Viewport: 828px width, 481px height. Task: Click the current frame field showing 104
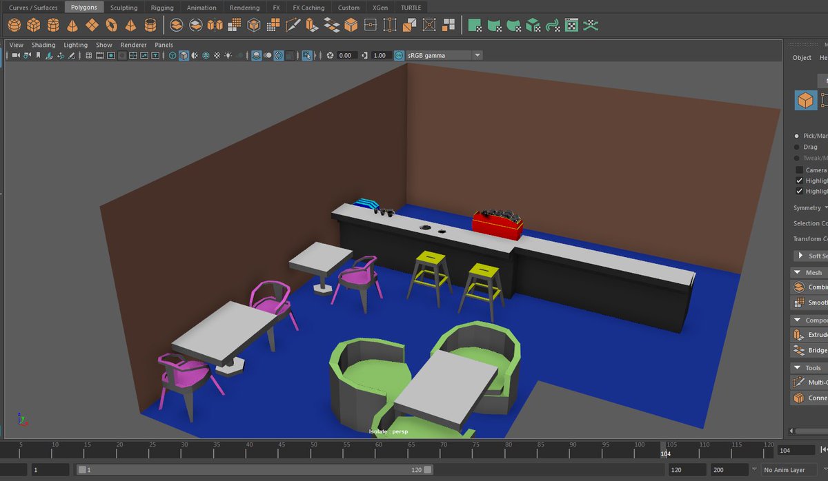[795, 450]
